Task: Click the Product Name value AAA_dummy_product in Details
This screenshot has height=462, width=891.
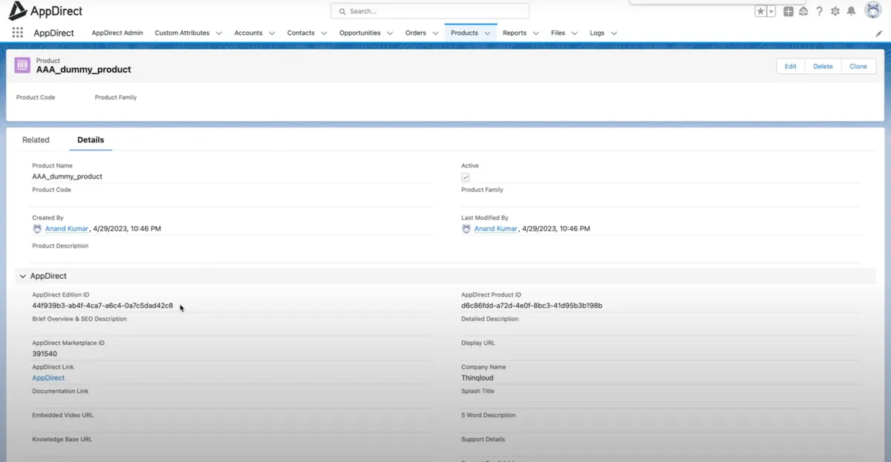Action: (x=68, y=177)
